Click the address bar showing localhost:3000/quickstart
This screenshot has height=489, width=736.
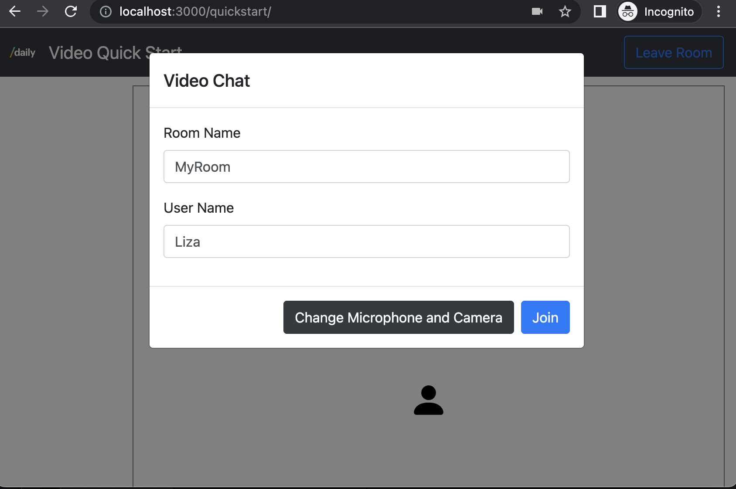(x=195, y=12)
